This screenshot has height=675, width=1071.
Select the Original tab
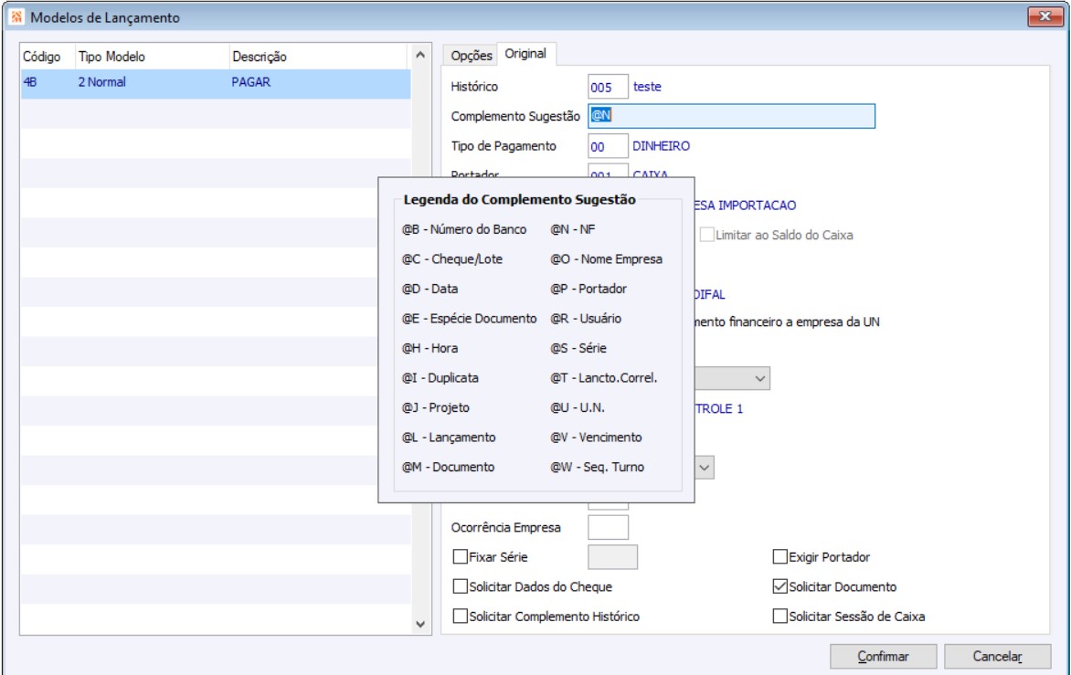[525, 54]
